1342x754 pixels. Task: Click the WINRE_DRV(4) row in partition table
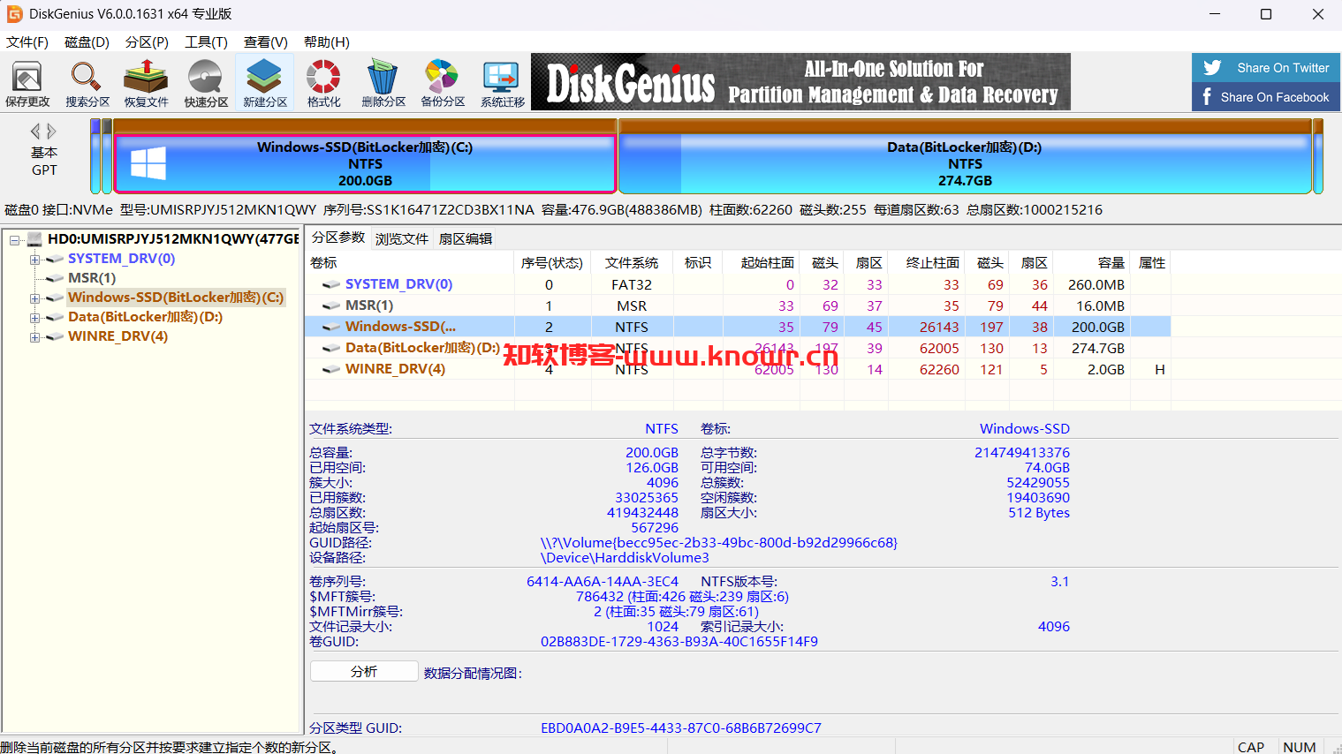[738, 369]
